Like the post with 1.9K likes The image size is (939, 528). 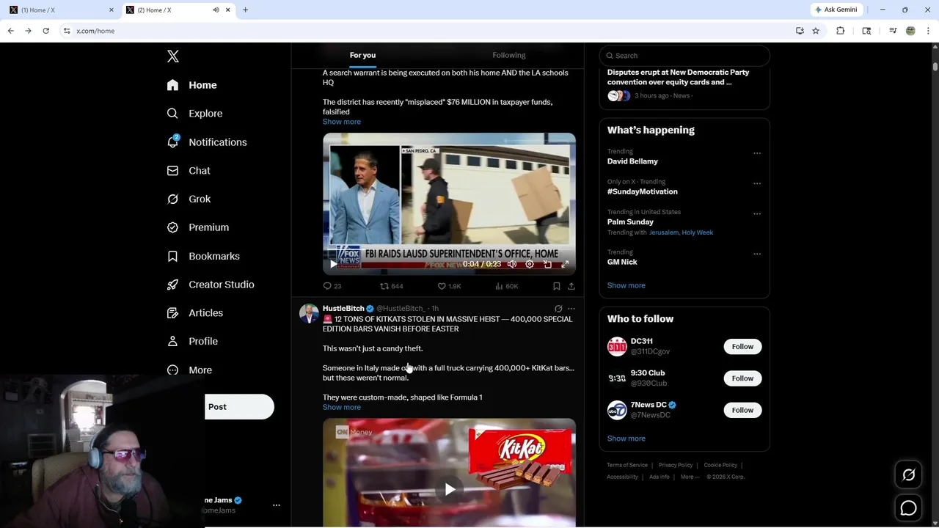coord(449,286)
